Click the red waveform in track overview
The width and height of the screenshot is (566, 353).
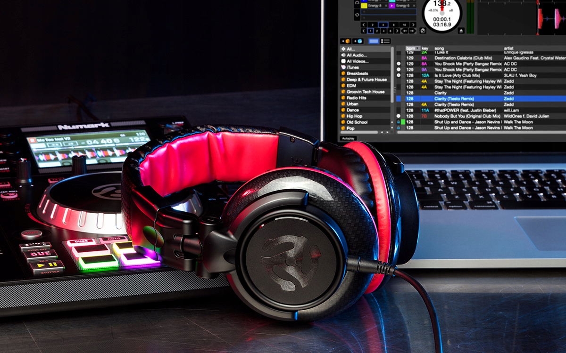pyautogui.click(x=541, y=18)
